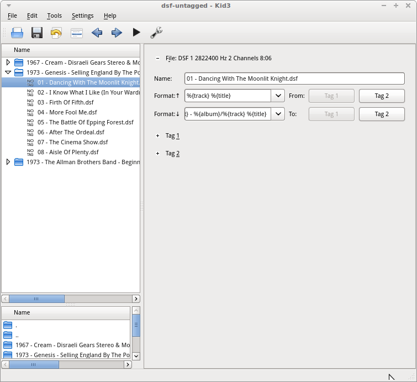Click NO TAG icon beside 05 - The Battle Of Epping Forest
417x382 pixels.
pyautogui.click(x=30, y=123)
